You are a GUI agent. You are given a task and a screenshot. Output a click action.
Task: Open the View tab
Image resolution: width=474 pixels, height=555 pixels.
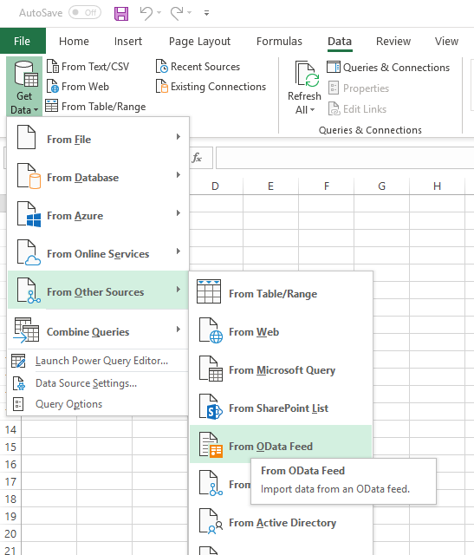pos(446,41)
